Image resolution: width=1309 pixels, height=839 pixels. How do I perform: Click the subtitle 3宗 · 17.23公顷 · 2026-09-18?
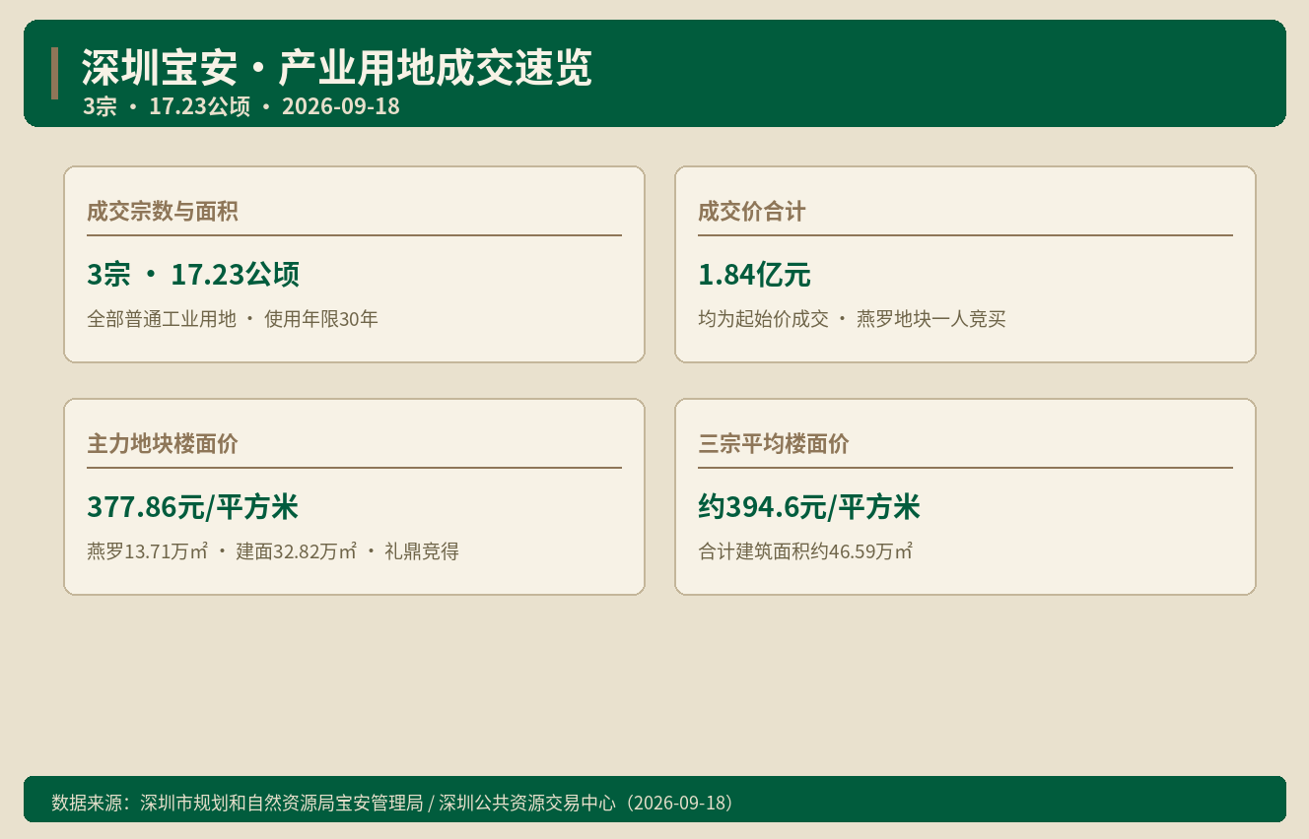coord(241,106)
